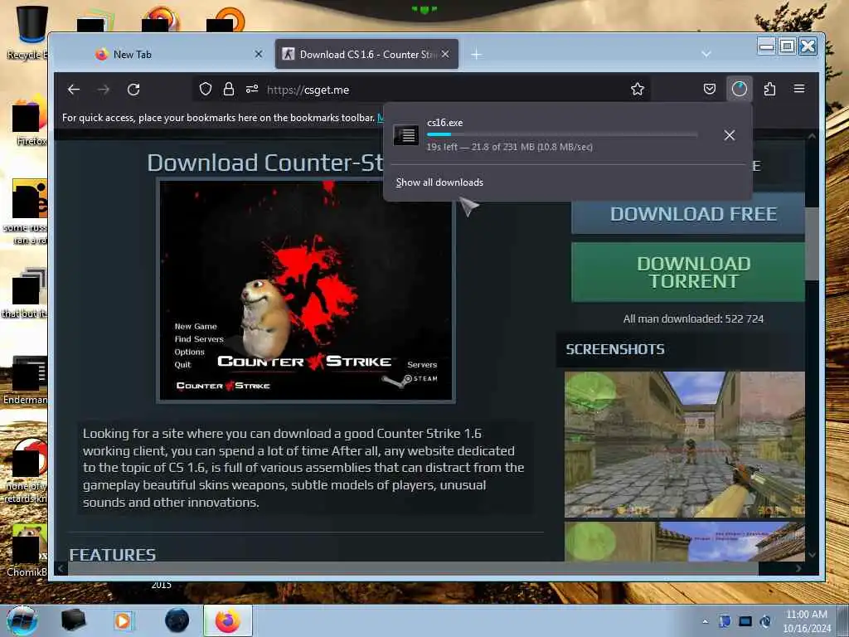Image resolution: width=849 pixels, height=637 pixels.
Task: Click the vertical page scrollbar
Action: [x=812, y=244]
